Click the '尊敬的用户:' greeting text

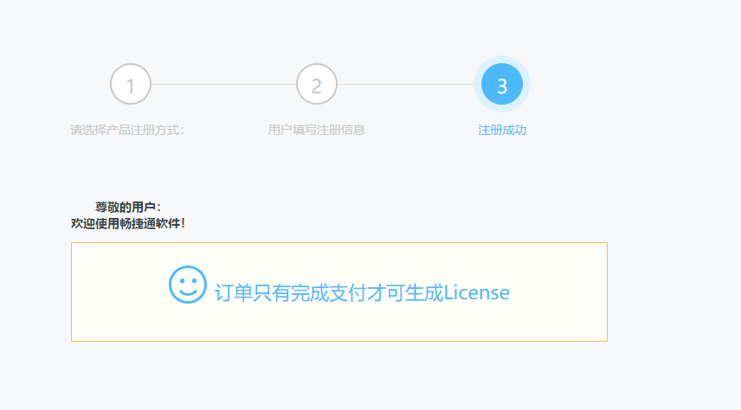128,207
